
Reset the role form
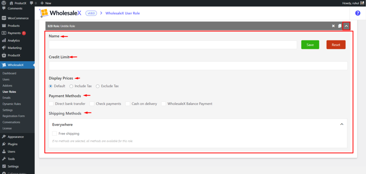point(336,45)
